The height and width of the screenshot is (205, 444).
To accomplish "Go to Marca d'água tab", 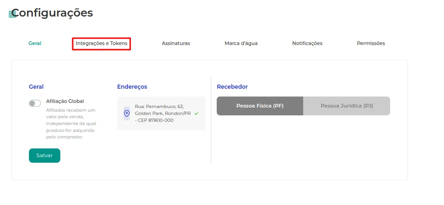I will pyautogui.click(x=241, y=43).
